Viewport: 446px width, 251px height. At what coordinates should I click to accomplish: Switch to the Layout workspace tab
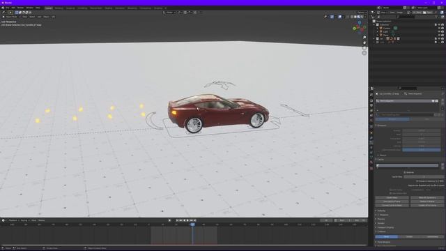click(x=48, y=8)
